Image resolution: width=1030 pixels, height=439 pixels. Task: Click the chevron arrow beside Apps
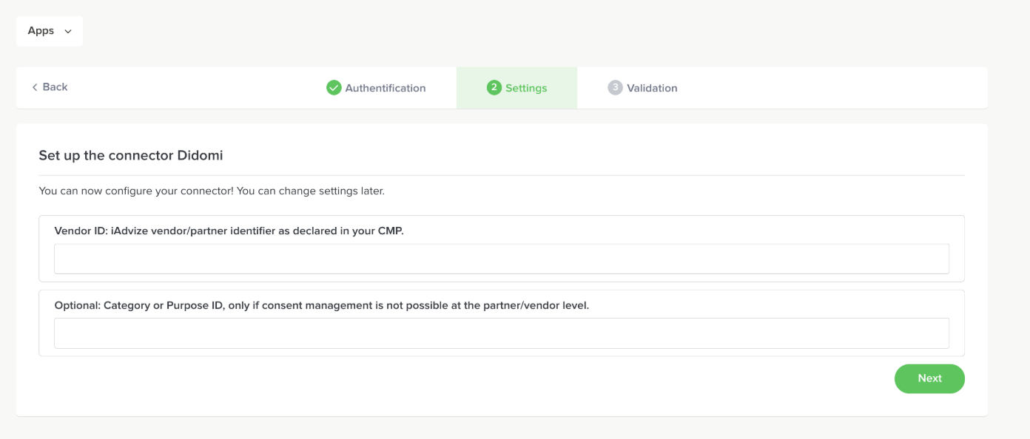[x=68, y=32]
